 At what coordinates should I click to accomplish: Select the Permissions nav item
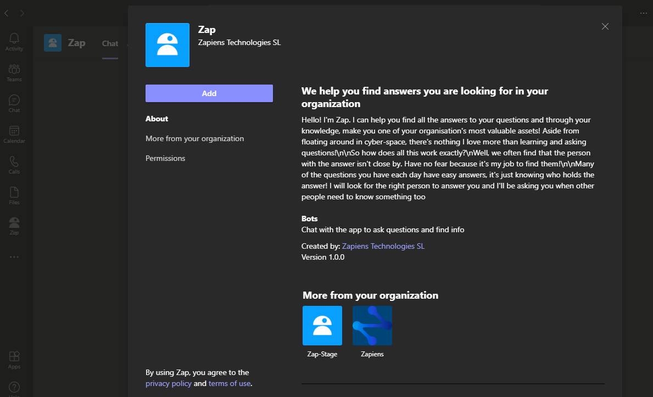pos(165,158)
